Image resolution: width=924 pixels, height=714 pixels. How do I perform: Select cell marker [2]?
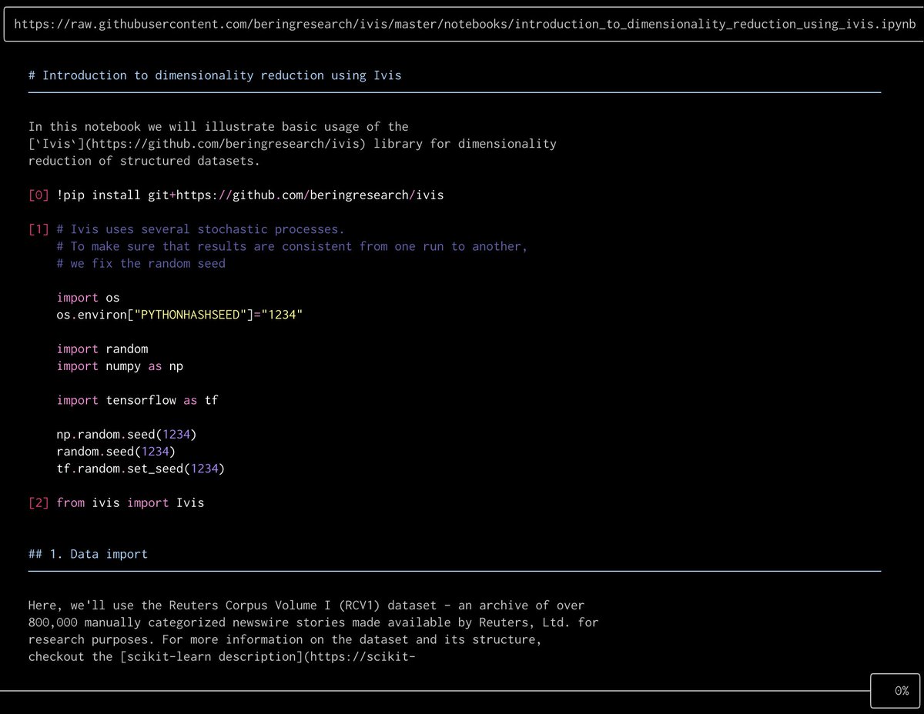[38, 502]
